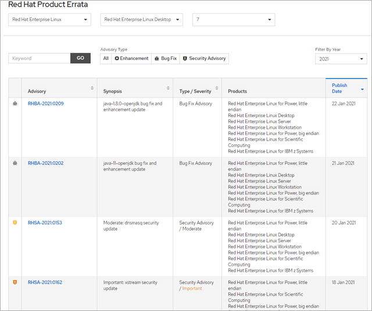372x311 pixels.
Task: Open advisory RHSA-2021:0162
Action: pyautogui.click(x=45, y=282)
